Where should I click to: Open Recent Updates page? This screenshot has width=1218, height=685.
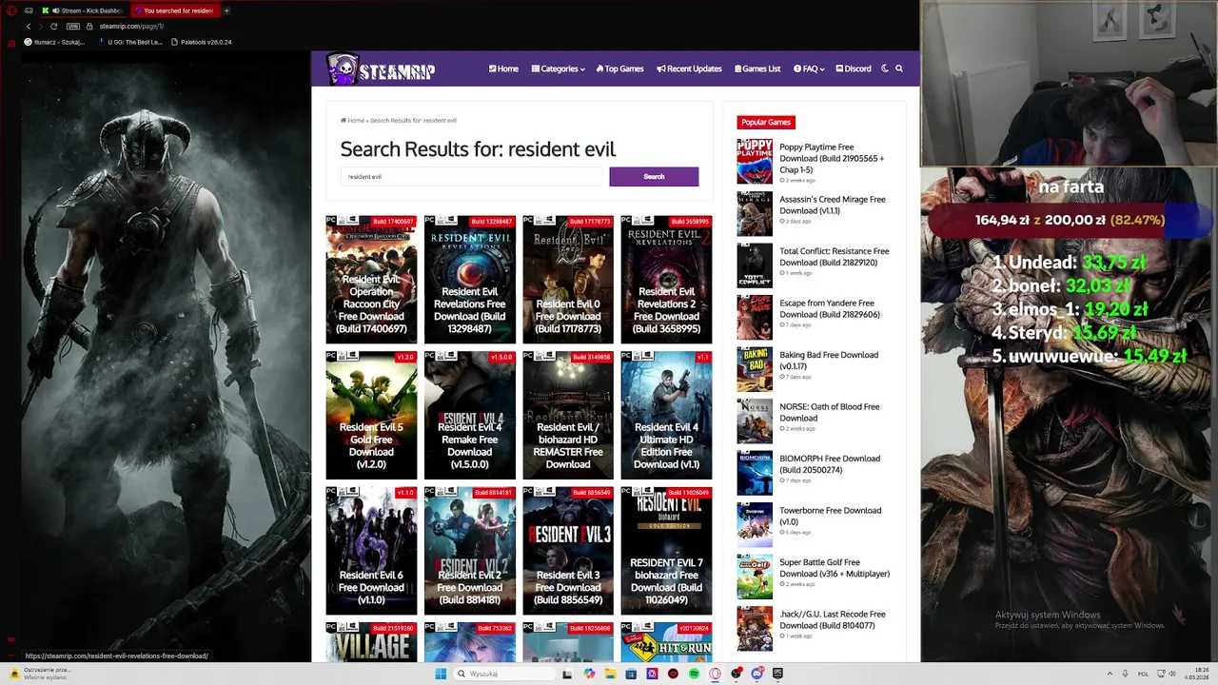click(x=689, y=68)
